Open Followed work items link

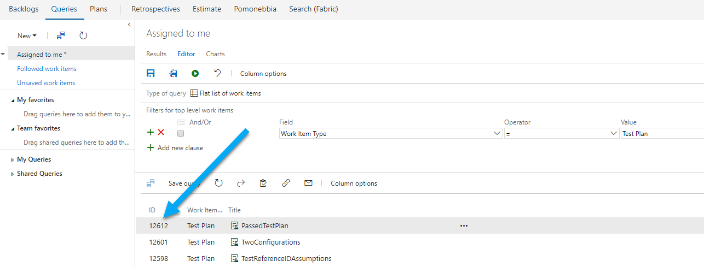[x=47, y=69]
